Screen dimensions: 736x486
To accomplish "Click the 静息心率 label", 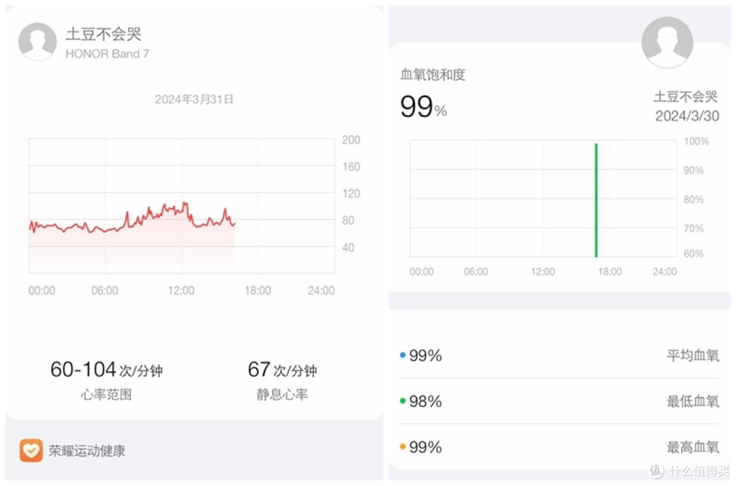I will 282,394.
